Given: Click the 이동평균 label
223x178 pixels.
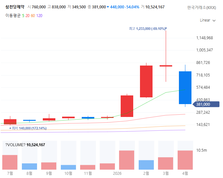Looking at the screenshot, I should [13, 16].
